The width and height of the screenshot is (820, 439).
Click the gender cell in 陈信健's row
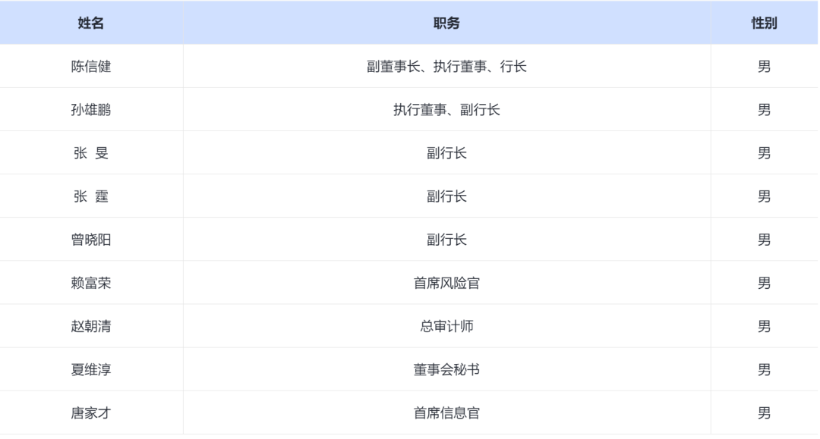[x=764, y=67]
